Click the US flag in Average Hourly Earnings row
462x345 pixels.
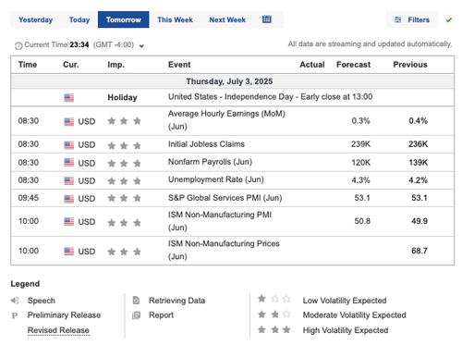click(x=69, y=121)
